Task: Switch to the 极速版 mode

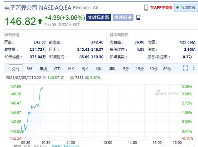Action: click(123, 17)
